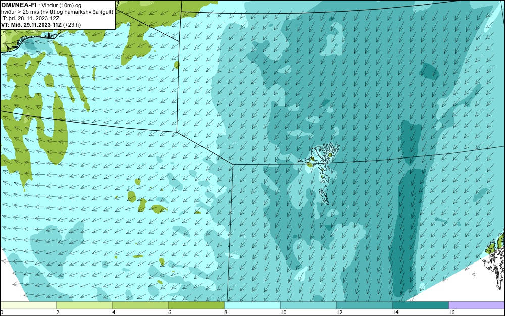Click the valid time text 'VT: Mið. 29.11.2023 11Z'

click(x=31, y=25)
